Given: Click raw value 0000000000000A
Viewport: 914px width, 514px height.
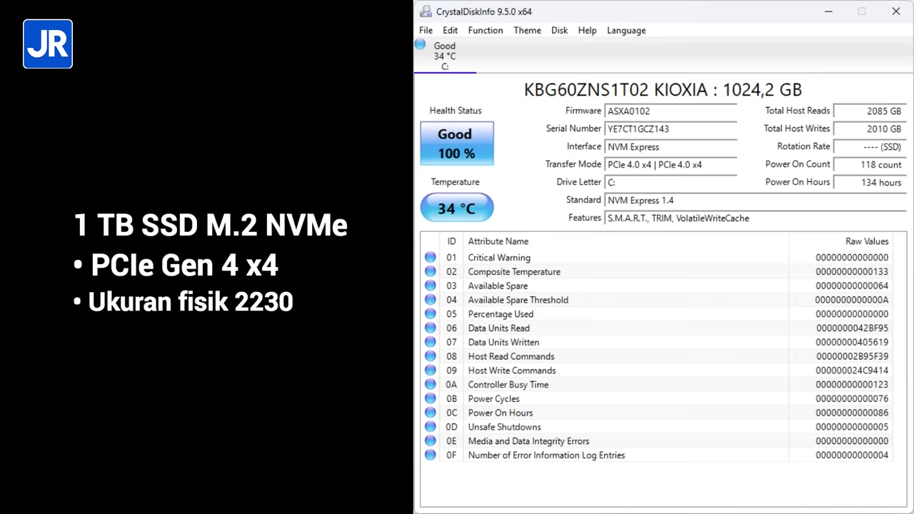Looking at the screenshot, I should point(852,300).
